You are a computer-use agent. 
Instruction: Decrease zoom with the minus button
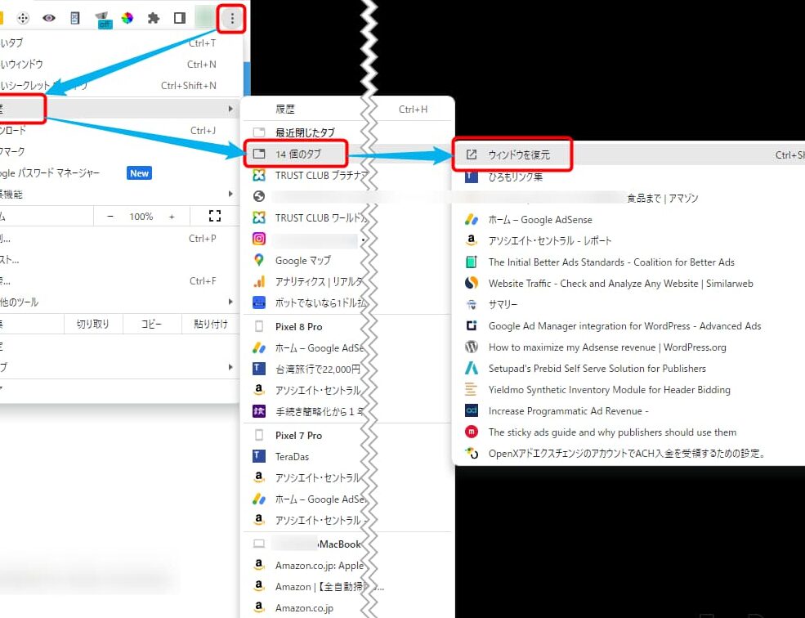pos(110,217)
